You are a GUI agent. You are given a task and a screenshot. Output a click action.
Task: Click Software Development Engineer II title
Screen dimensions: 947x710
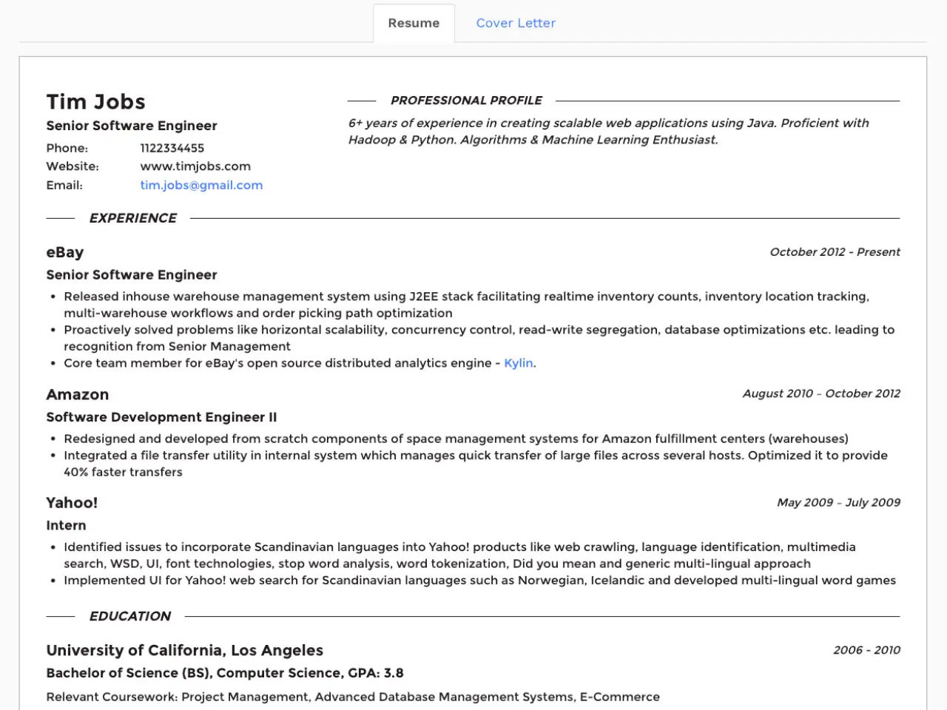(x=161, y=417)
